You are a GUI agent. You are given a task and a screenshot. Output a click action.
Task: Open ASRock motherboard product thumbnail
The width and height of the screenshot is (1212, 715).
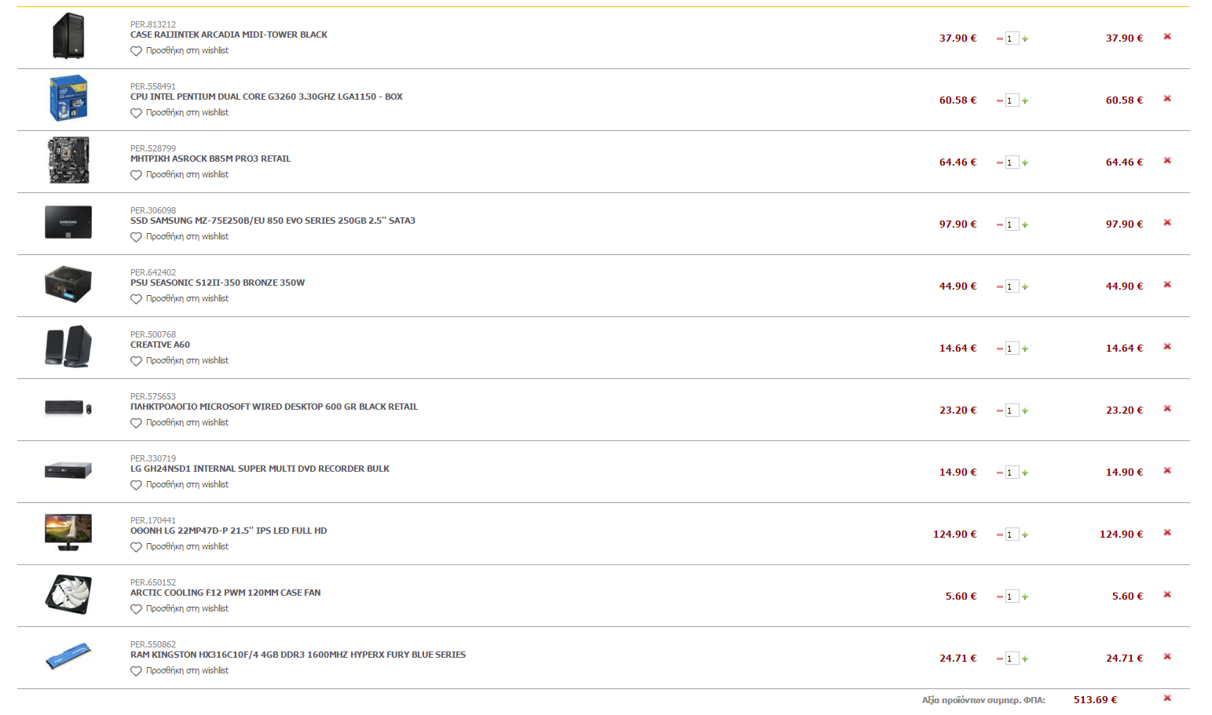(69, 160)
